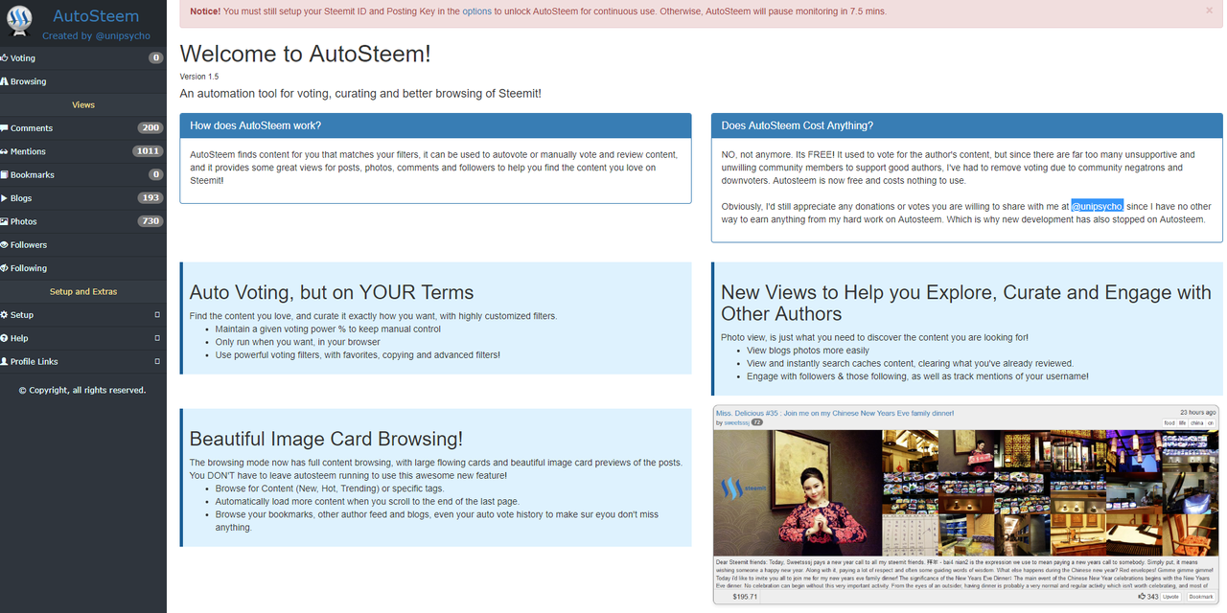This screenshot has height=613, width=1227.
Task: Select the Comments speech bubble icon
Action: click(x=5, y=128)
